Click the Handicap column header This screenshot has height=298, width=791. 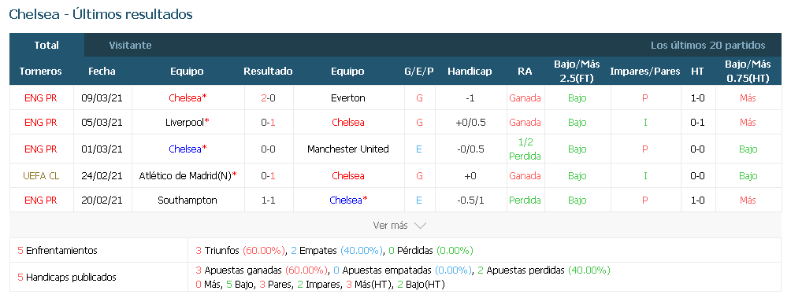(469, 71)
